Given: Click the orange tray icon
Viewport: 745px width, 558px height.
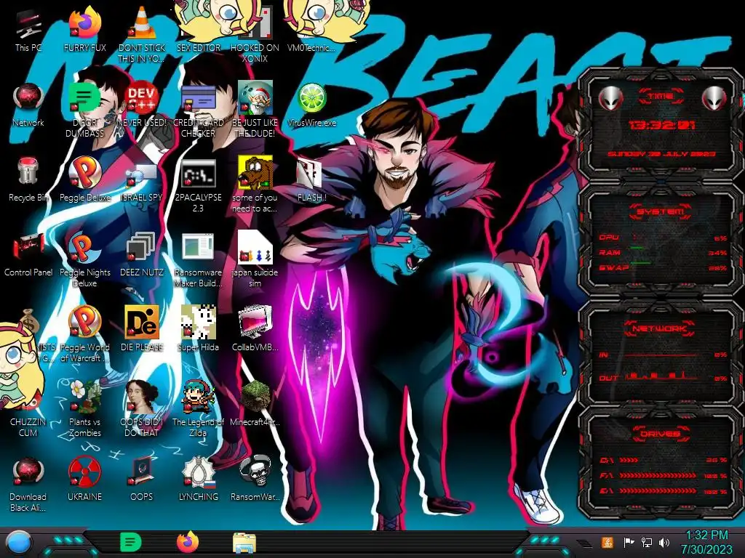Looking at the screenshot, I should click(x=607, y=542).
